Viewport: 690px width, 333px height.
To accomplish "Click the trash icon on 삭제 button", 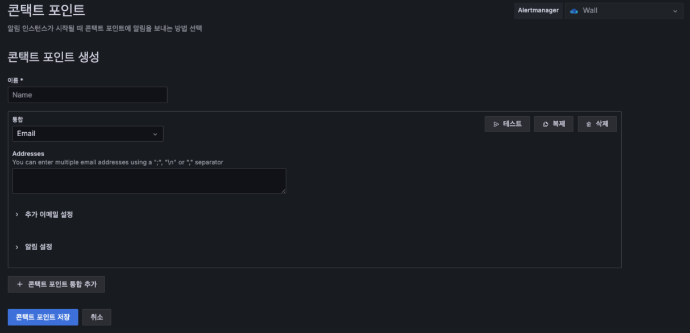I will click(x=589, y=124).
